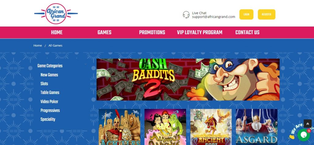Click the Home breadcrumb link
This screenshot has height=145, width=314.
tap(38, 45)
